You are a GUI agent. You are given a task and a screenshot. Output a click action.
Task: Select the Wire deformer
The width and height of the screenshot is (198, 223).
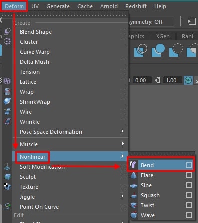click(26, 112)
